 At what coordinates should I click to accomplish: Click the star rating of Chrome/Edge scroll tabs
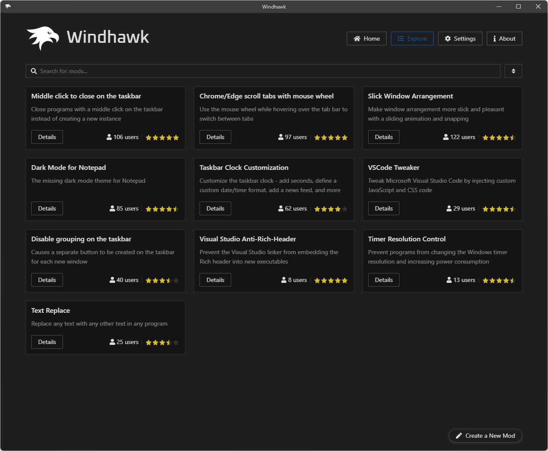click(x=331, y=137)
